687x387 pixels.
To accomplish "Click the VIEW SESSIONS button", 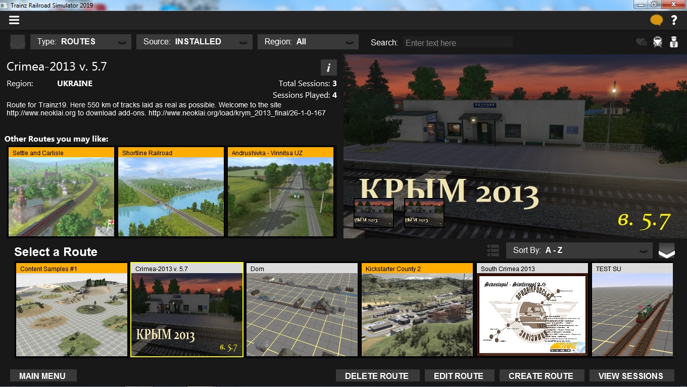I will point(631,376).
